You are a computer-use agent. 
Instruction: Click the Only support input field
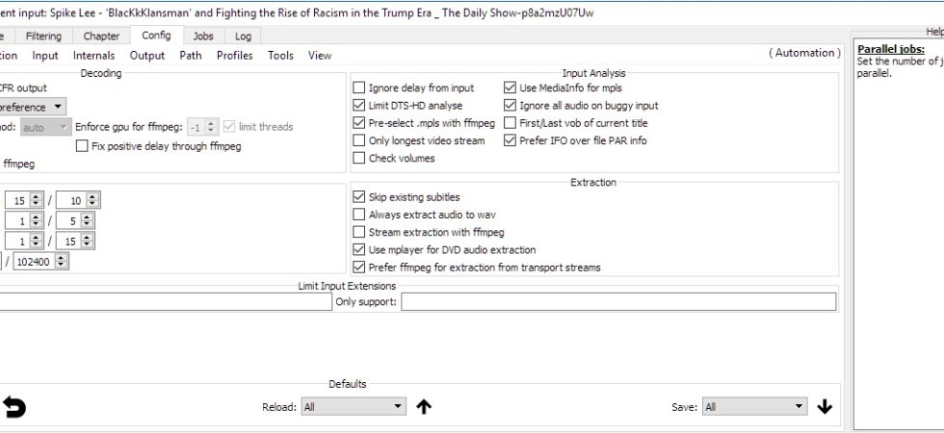(x=618, y=302)
